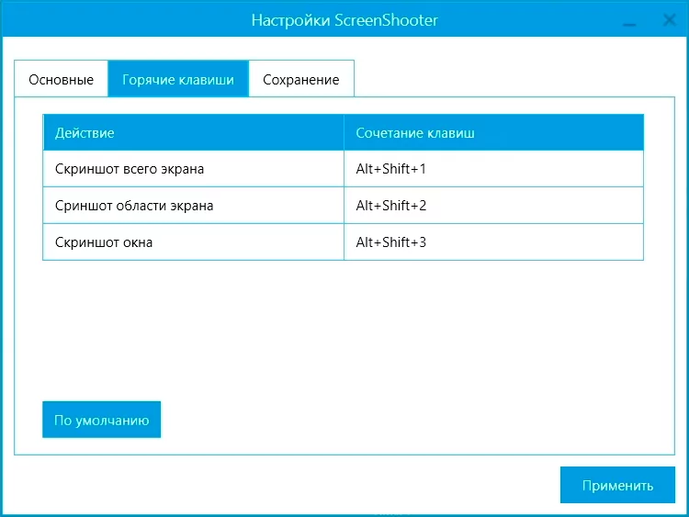Select the Alt+Shift+2 hotkey cell
This screenshot has width=689, height=517.
pyautogui.click(x=493, y=205)
